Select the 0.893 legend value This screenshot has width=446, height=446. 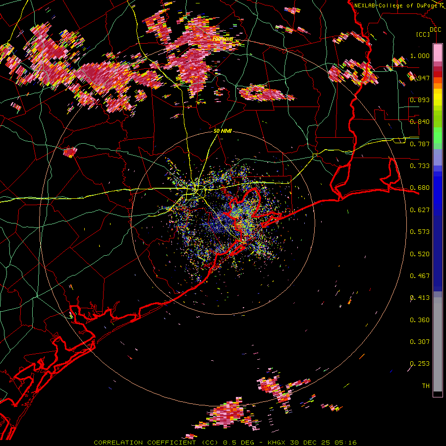point(420,100)
